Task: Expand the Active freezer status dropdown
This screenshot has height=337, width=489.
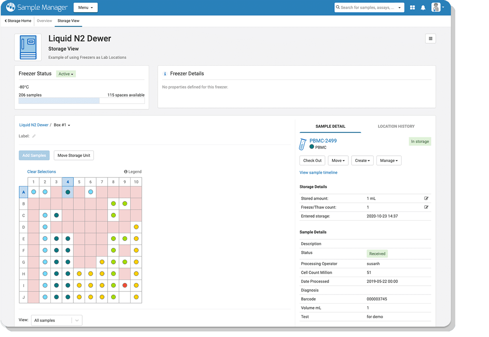Action: point(66,74)
